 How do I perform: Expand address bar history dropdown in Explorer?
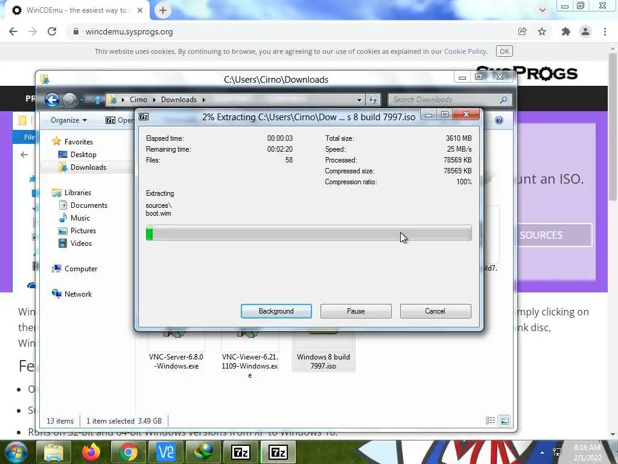(359, 100)
